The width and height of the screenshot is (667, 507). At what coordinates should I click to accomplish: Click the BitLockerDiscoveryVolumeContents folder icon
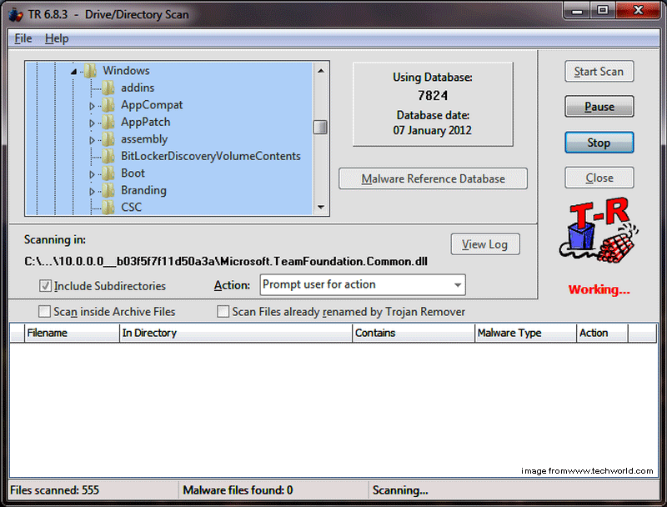[108, 156]
